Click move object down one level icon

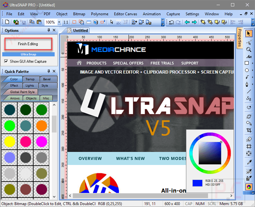[x=224, y=22]
